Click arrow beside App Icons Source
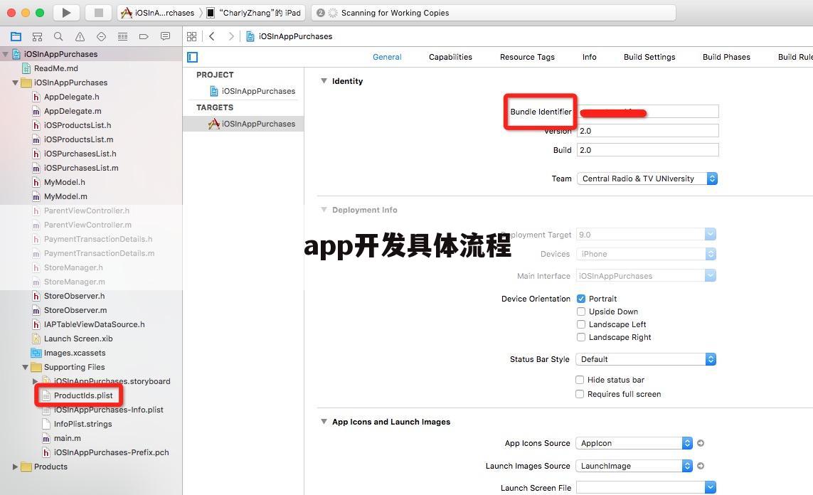The width and height of the screenshot is (813, 495). tap(701, 443)
